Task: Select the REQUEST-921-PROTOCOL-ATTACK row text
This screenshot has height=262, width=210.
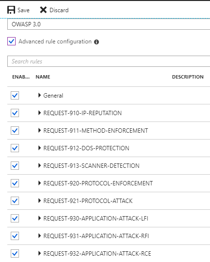Action: pyautogui.click(x=88, y=201)
